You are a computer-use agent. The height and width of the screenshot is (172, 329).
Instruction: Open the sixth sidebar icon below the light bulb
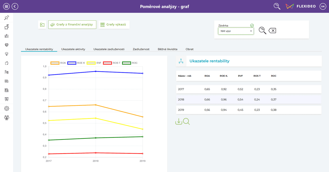point(7,63)
